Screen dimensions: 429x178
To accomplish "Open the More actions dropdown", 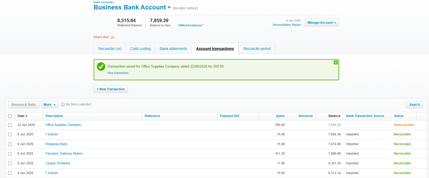I will pyautogui.click(x=50, y=105).
